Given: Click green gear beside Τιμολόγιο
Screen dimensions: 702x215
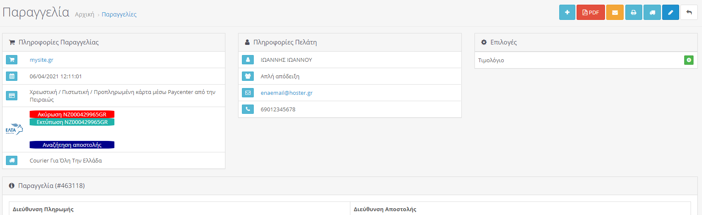Looking at the screenshot, I should pyautogui.click(x=689, y=60).
